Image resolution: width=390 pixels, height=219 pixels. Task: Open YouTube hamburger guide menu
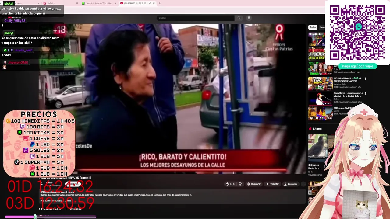[3, 18]
